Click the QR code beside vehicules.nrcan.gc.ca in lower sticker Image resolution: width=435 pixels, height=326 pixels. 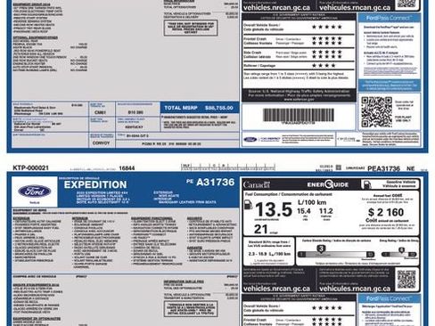[x=406, y=280]
